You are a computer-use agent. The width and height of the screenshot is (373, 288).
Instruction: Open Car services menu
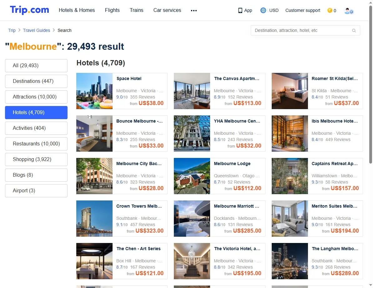167,10
